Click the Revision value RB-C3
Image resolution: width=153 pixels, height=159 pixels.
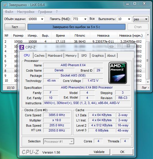pos(123,98)
